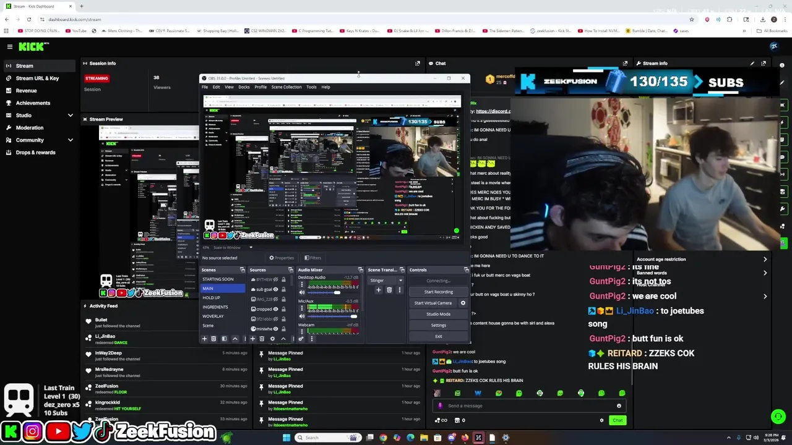Pop out the Chat panel

[x=625, y=63]
